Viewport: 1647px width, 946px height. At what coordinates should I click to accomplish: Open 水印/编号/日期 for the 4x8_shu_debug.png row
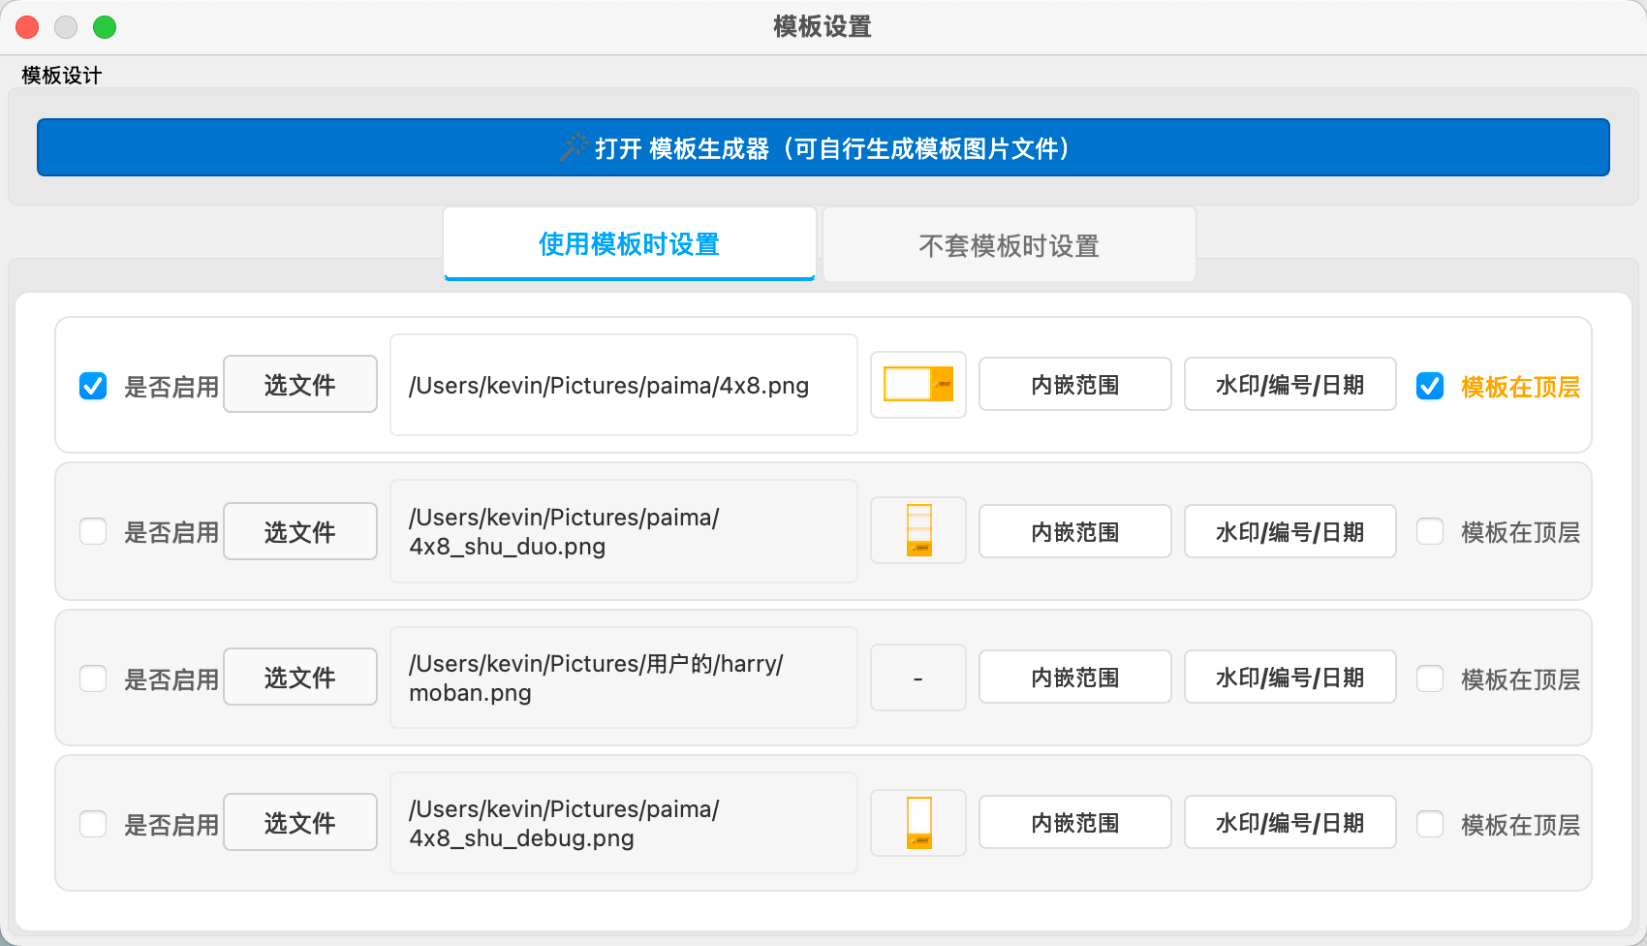point(1290,823)
